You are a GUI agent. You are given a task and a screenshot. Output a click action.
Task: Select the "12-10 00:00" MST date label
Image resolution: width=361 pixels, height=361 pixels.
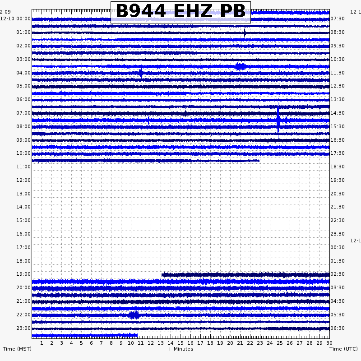(x=15, y=19)
